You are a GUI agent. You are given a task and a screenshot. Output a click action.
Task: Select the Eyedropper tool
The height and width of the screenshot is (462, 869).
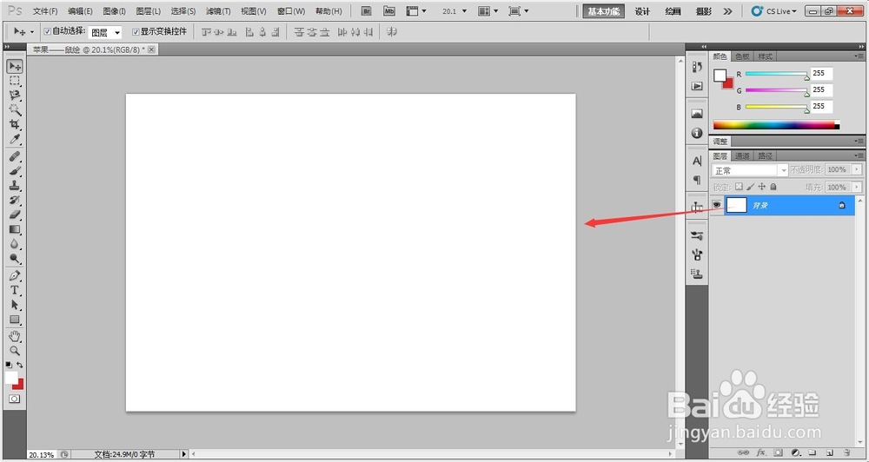15,138
